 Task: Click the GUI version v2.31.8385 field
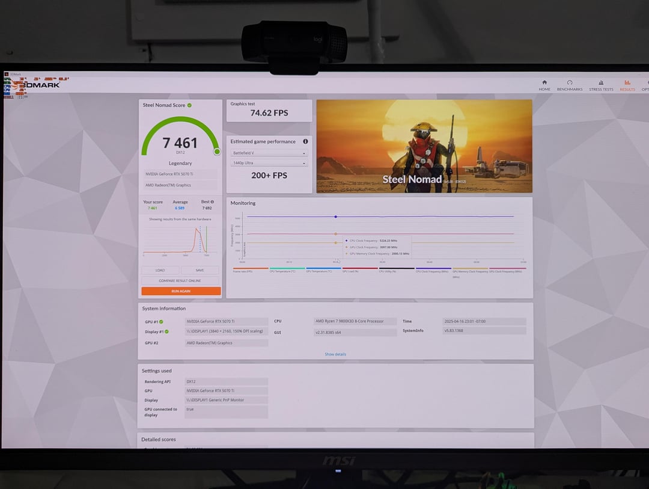coord(355,333)
